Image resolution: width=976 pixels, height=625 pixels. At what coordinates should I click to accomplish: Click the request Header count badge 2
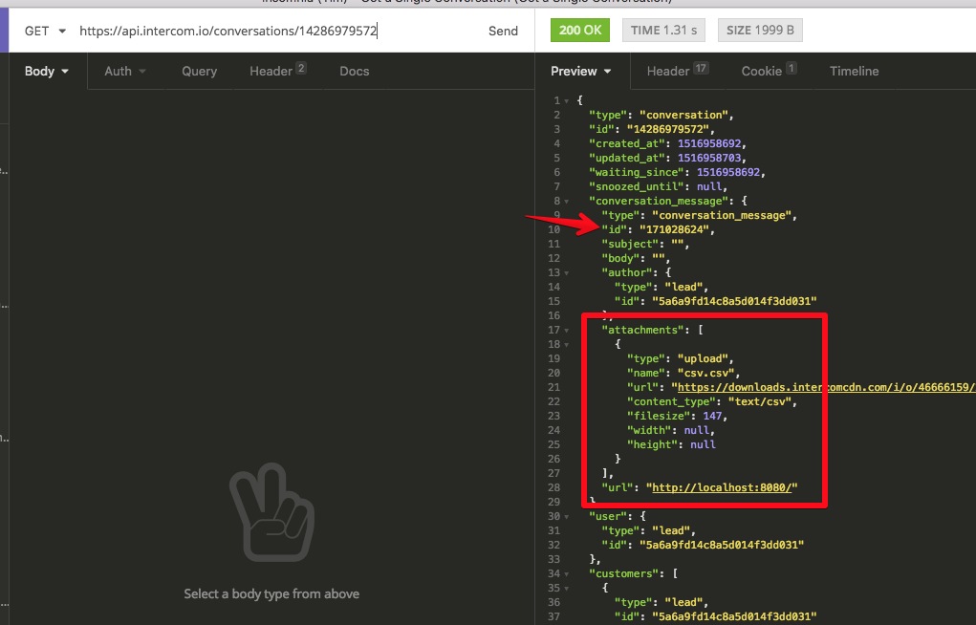pos(301,68)
